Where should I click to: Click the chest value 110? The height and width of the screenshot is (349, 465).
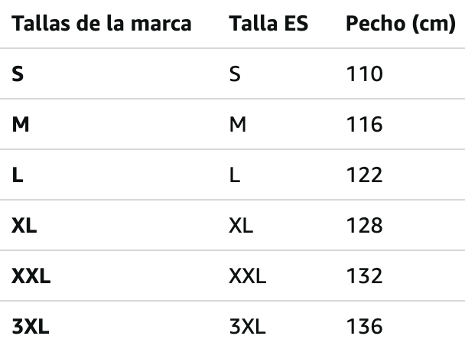pos(364,74)
